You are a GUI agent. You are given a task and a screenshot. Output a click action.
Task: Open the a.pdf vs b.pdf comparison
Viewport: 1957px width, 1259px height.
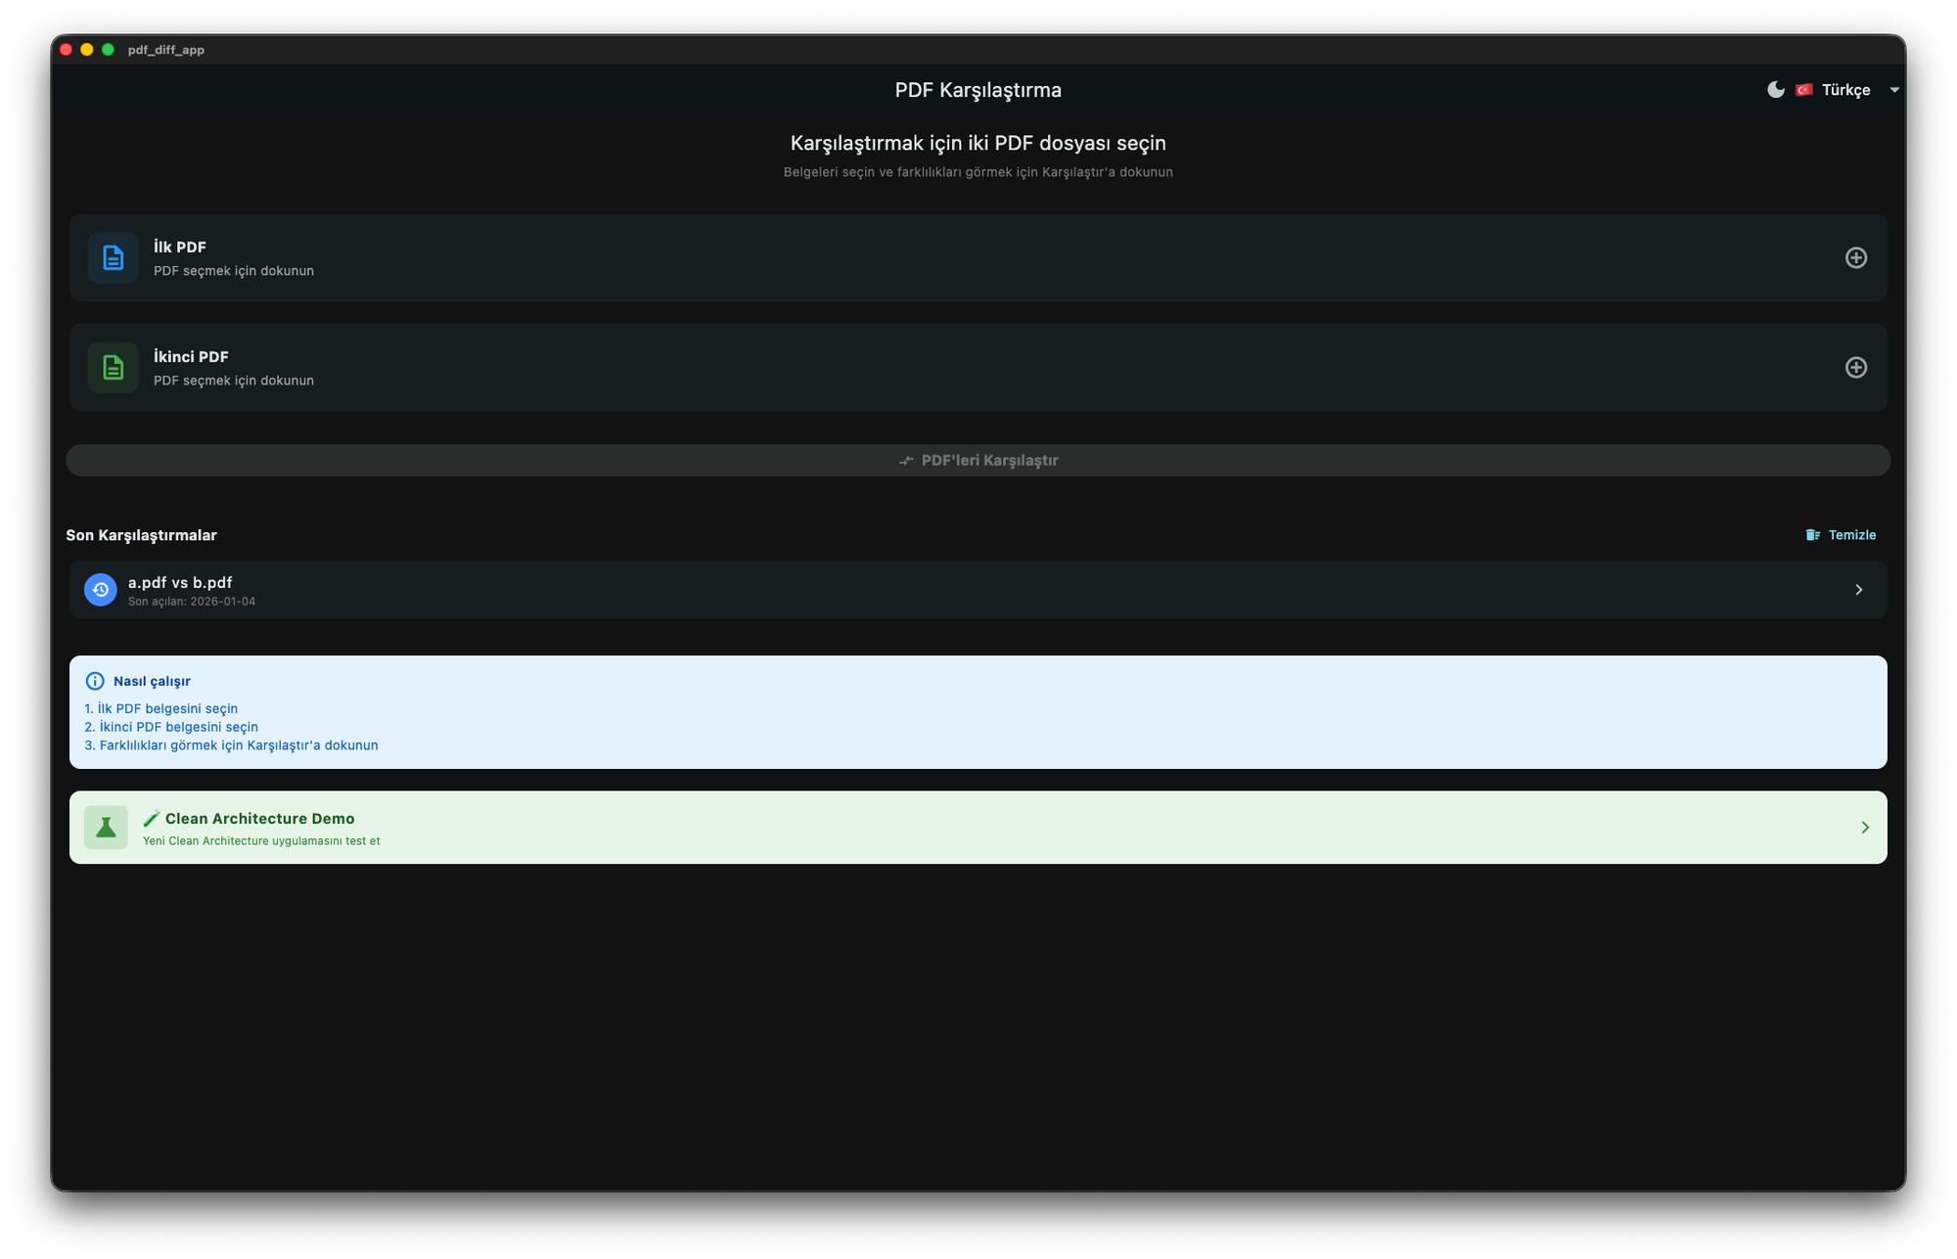pyautogui.click(x=180, y=583)
